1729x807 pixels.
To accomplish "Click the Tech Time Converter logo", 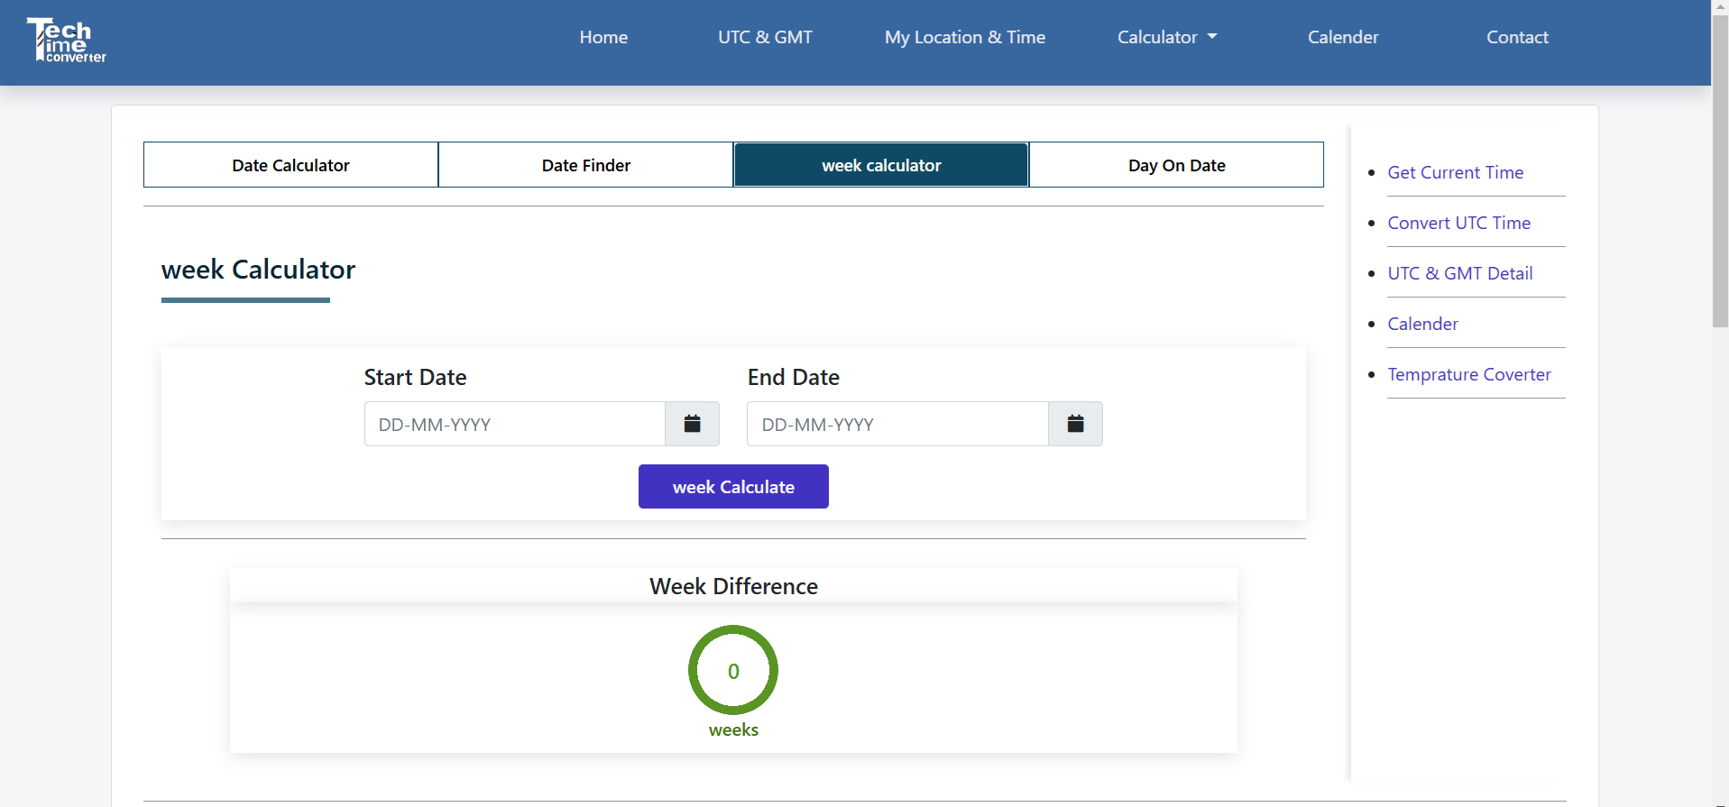I will click(x=66, y=41).
